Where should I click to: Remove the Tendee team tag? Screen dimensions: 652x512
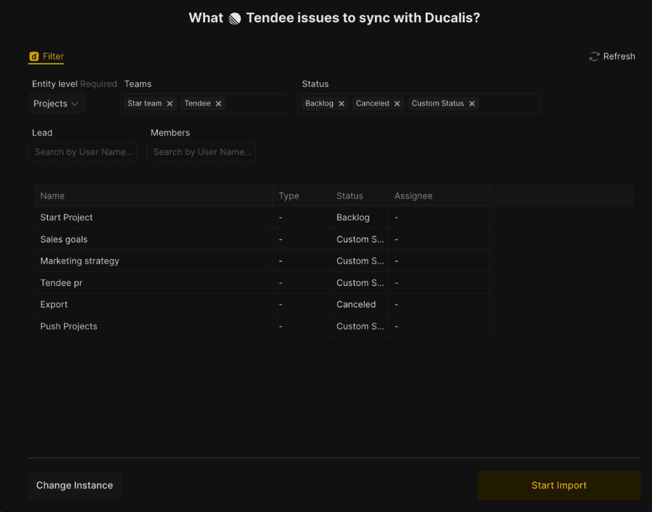[218, 104]
